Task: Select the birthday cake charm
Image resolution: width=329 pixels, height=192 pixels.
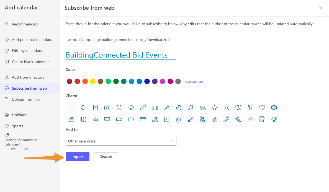Action: click(95, 120)
